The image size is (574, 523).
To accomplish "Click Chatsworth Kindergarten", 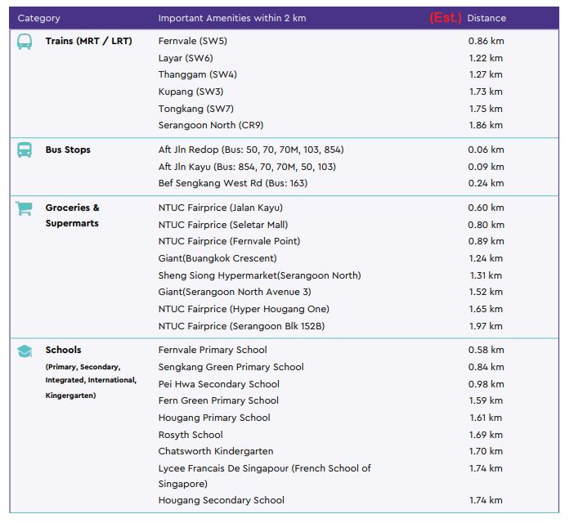I will (216, 451).
